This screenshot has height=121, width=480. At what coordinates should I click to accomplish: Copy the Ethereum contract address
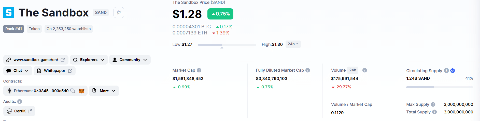[x=73, y=91]
